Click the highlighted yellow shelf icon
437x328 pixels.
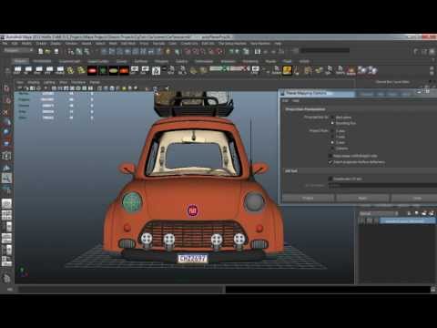287,70
